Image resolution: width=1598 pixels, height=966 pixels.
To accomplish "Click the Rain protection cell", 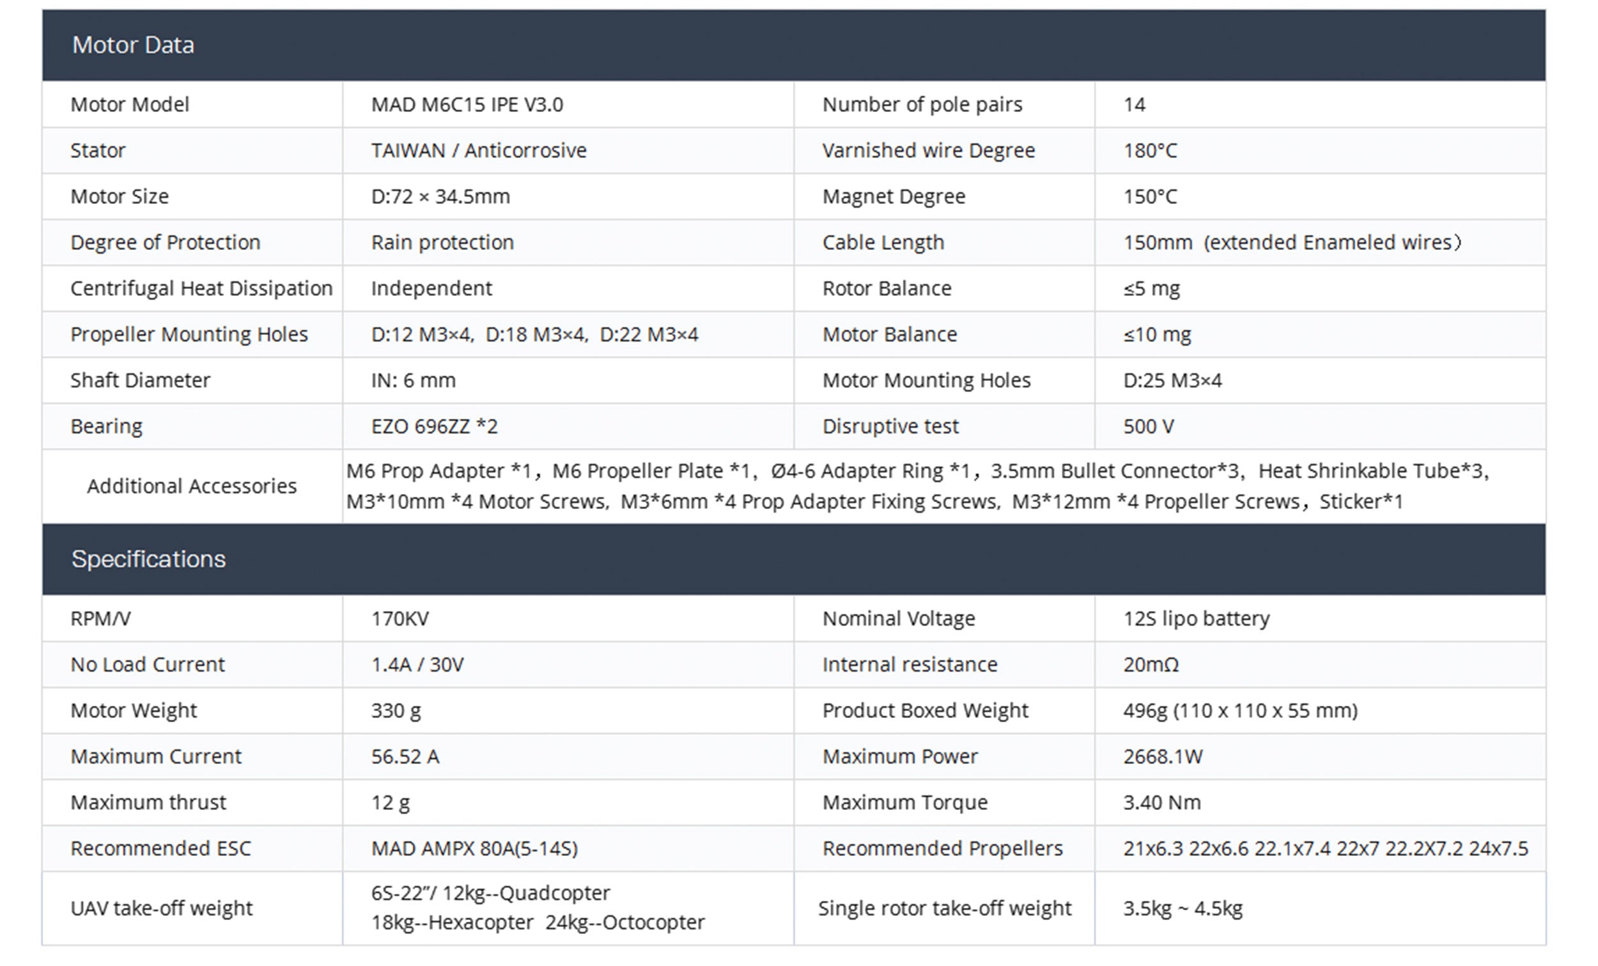I will (x=442, y=243).
